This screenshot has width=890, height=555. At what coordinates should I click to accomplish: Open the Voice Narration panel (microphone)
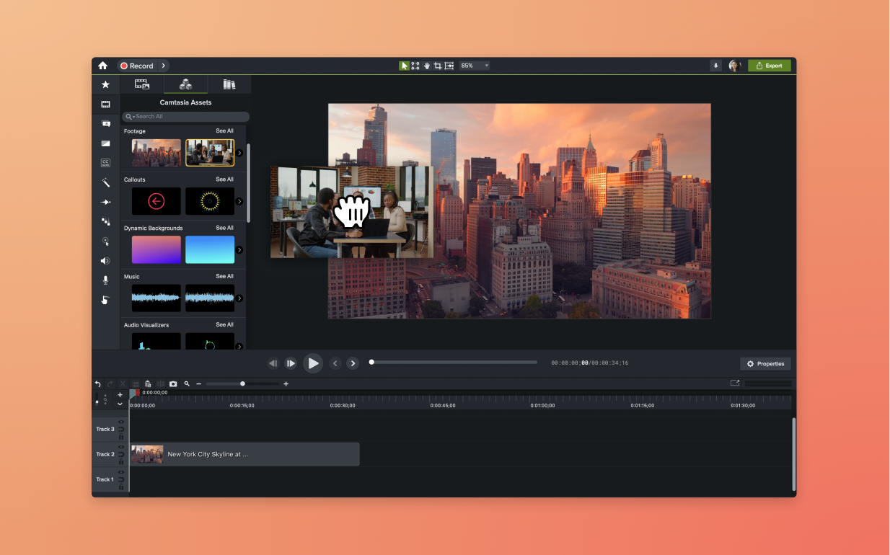click(x=105, y=280)
